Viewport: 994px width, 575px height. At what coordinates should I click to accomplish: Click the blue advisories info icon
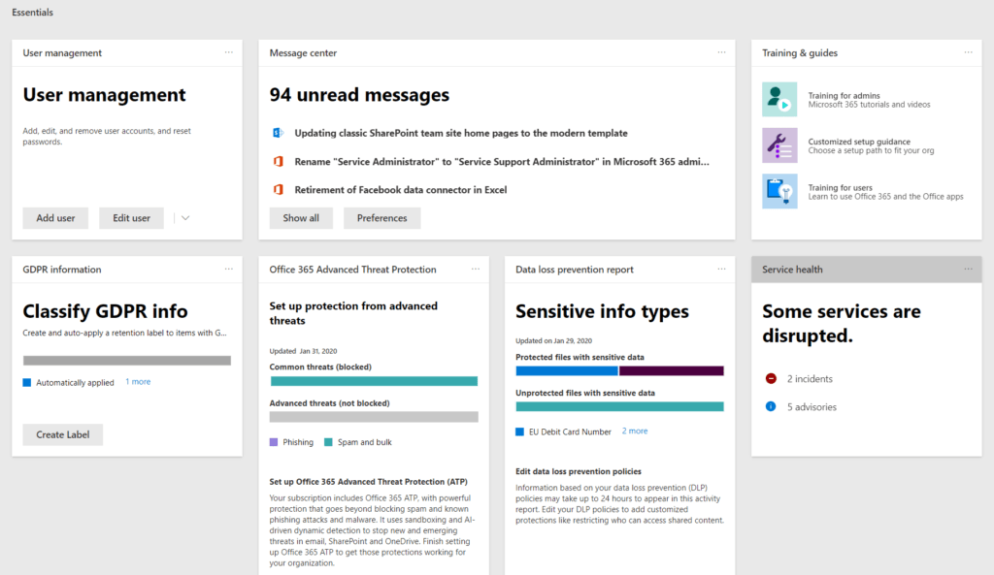pos(771,407)
